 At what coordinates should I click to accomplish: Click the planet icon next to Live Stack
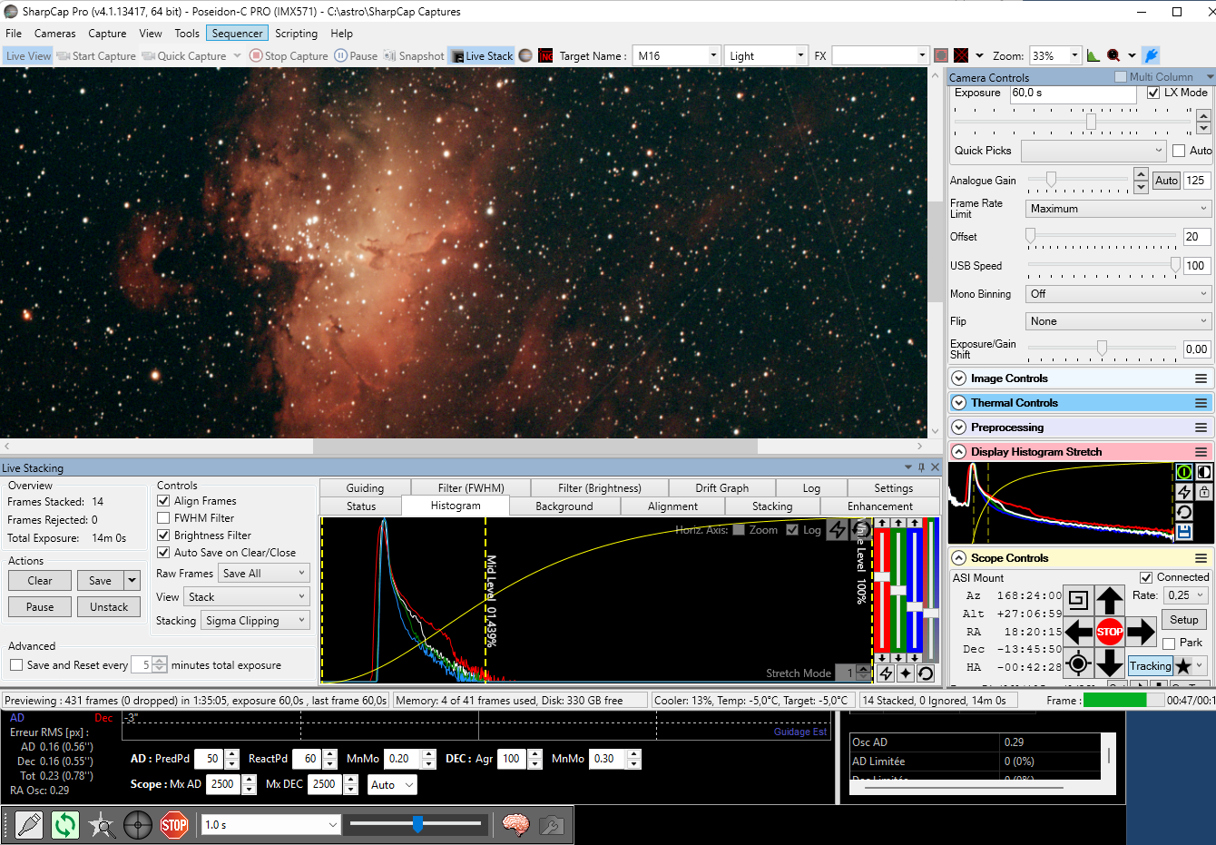tap(525, 55)
